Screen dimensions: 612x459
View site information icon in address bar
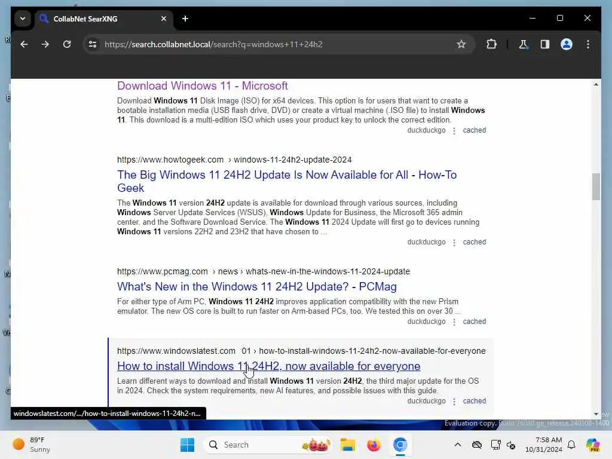coord(93,44)
